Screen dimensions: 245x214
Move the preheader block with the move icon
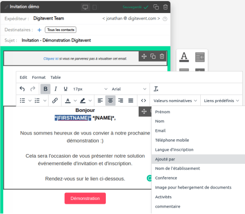[x=144, y=56]
